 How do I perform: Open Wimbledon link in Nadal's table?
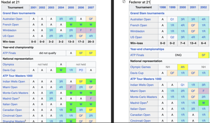pos(9,30)
